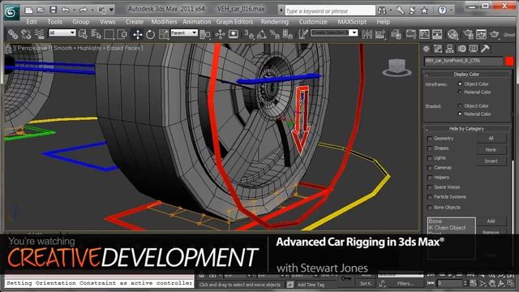This screenshot has width=519, height=292.
Task: Click the New Scene icon
Action: pyautogui.click(x=29, y=10)
